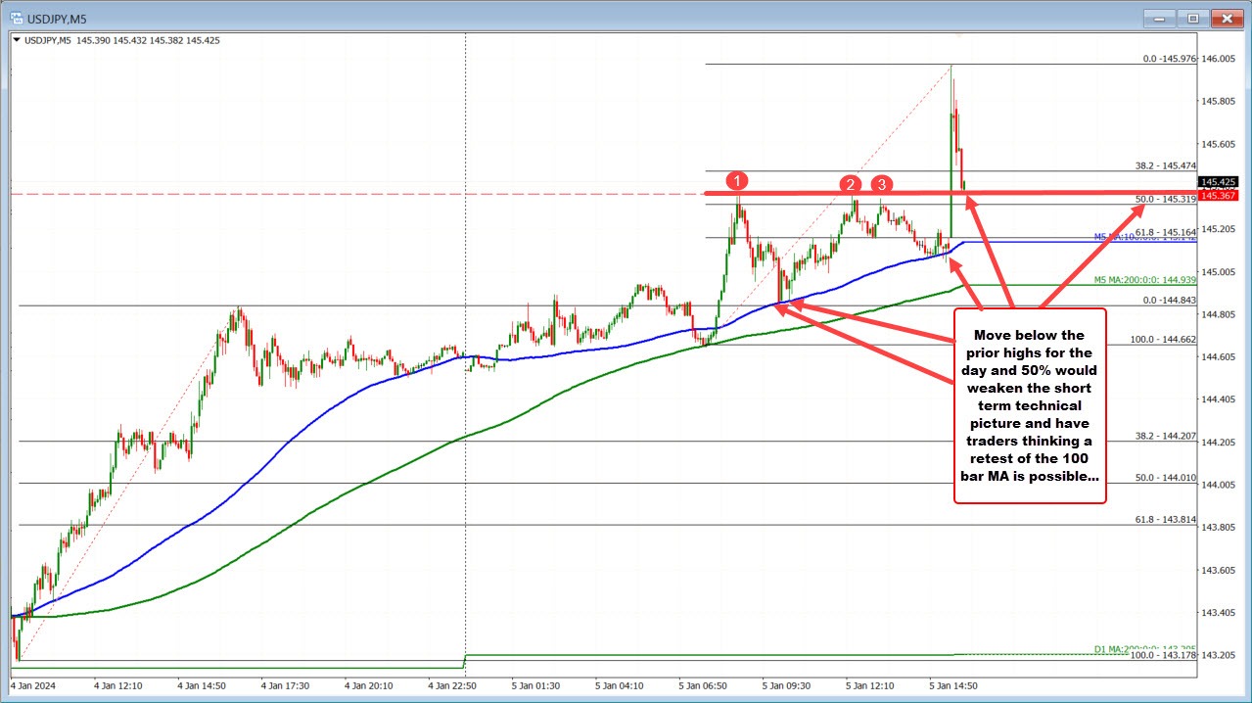The width and height of the screenshot is (1252, 703).
Task: Select the circled marker "3" annotation
Action: click(x=883, y=183)
